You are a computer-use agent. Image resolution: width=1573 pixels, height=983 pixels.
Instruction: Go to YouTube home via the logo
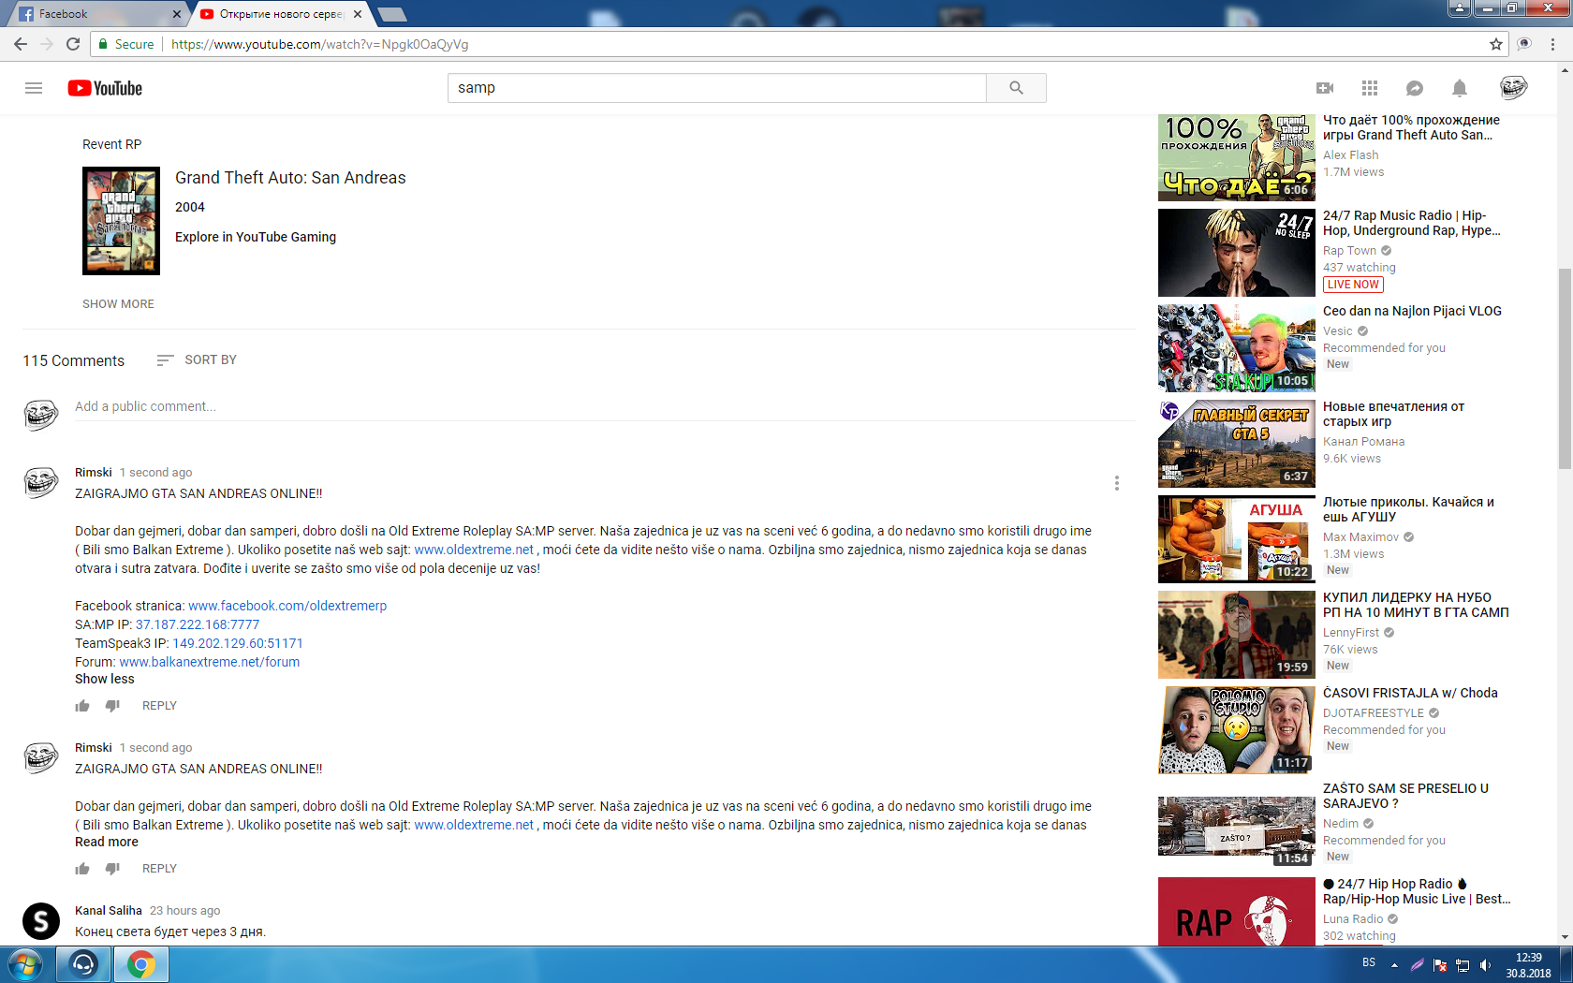click(105, 88)
